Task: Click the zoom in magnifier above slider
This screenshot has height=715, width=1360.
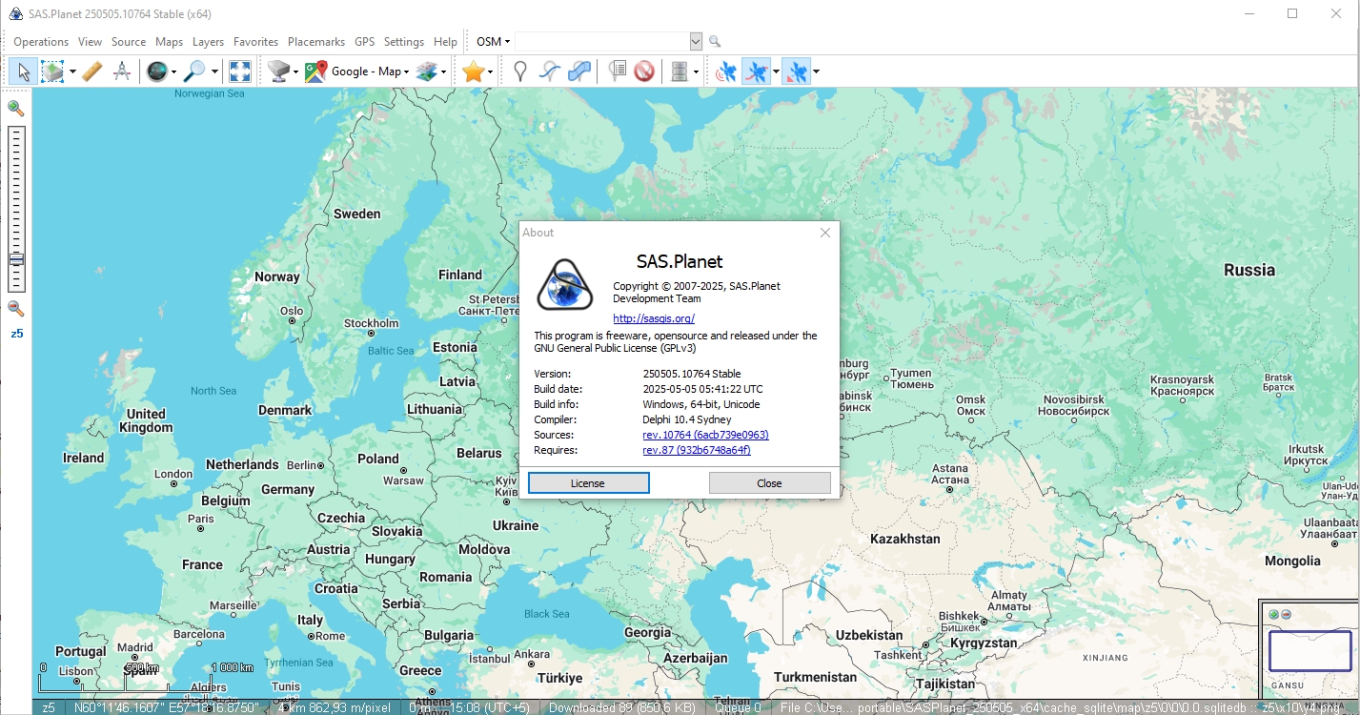Action: (x=16, y=109)
